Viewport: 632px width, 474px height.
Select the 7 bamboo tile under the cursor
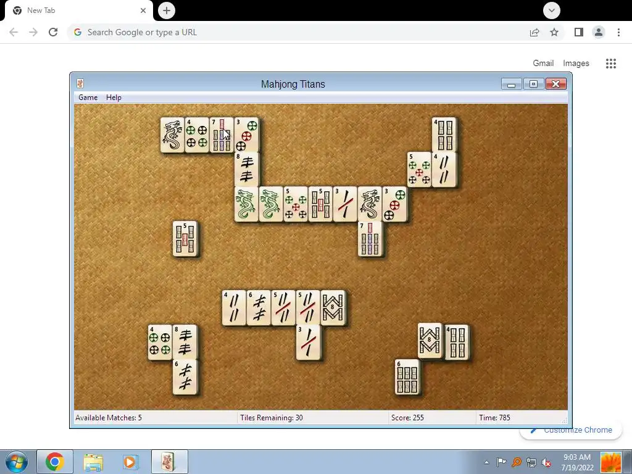coord(222,135)
